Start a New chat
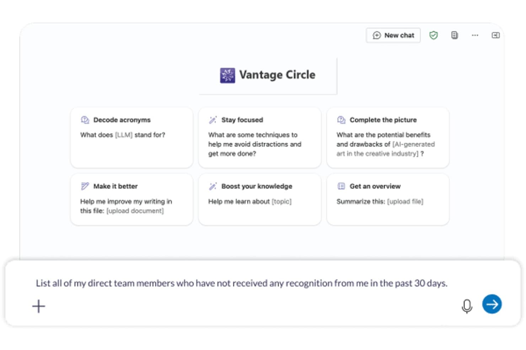Screen dimensions: 526x350 click(x=393, y=35)
